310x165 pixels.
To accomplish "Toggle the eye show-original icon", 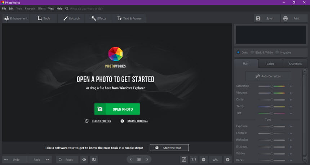I will pyautogui.click(x=84, y=160).
